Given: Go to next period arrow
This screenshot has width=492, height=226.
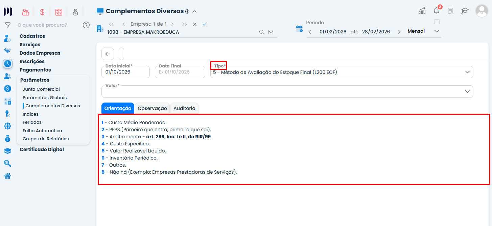Looking at the screenshot, I should 399,32.
